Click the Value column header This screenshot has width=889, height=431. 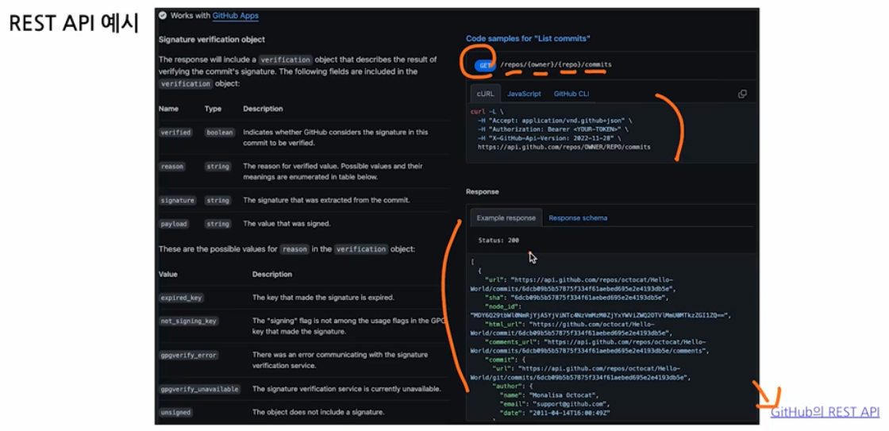(x=167, y=275)
